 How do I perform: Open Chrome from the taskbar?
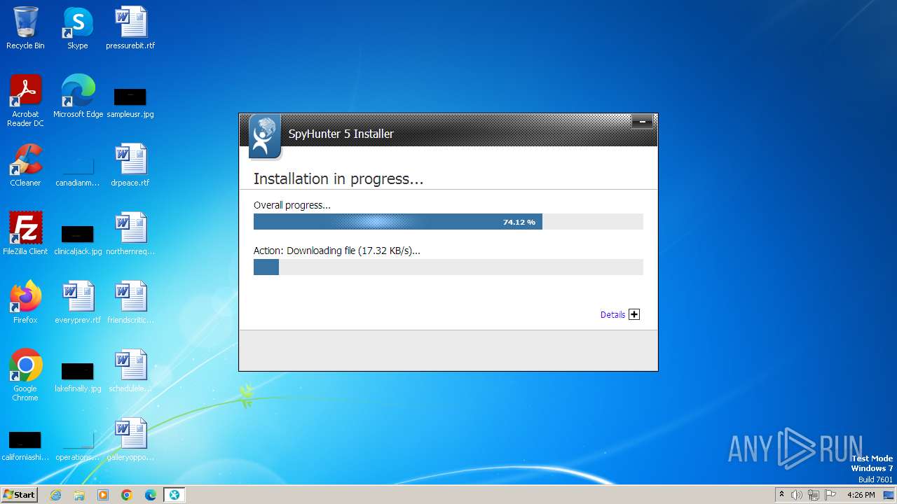pyautogui.click(x=127, y=495)
